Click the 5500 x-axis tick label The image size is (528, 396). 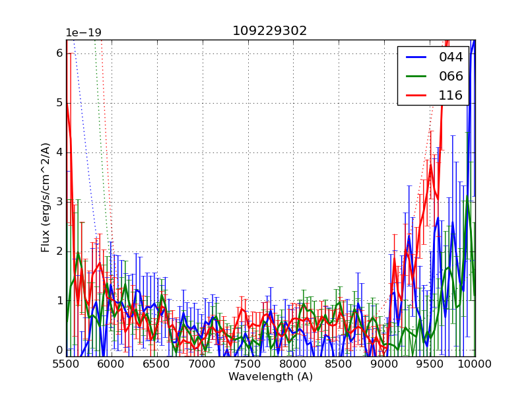[66, 364]
